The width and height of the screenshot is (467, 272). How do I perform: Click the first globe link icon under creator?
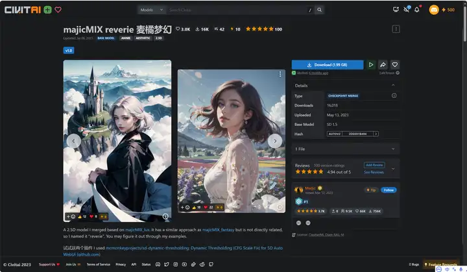[x=299, y=223]
